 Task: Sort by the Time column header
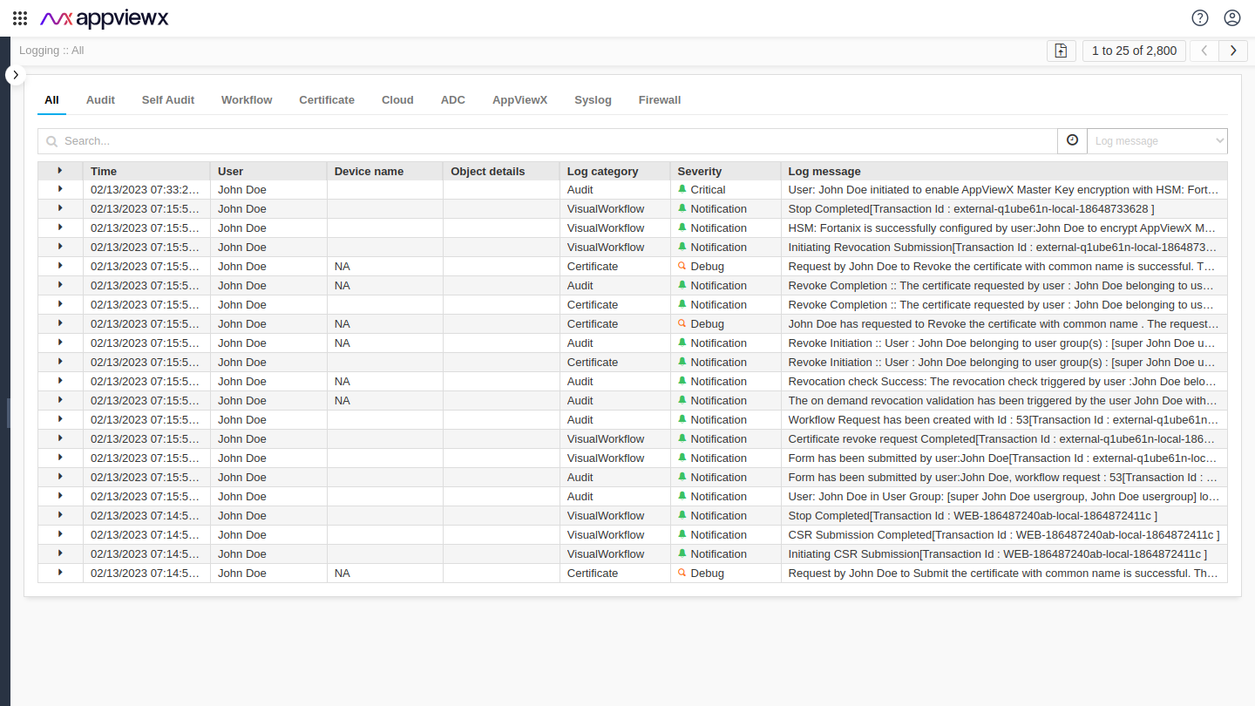[146, 171]
